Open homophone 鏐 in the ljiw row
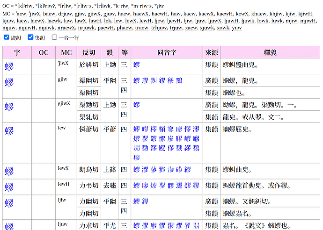 [x=145, y=201]
